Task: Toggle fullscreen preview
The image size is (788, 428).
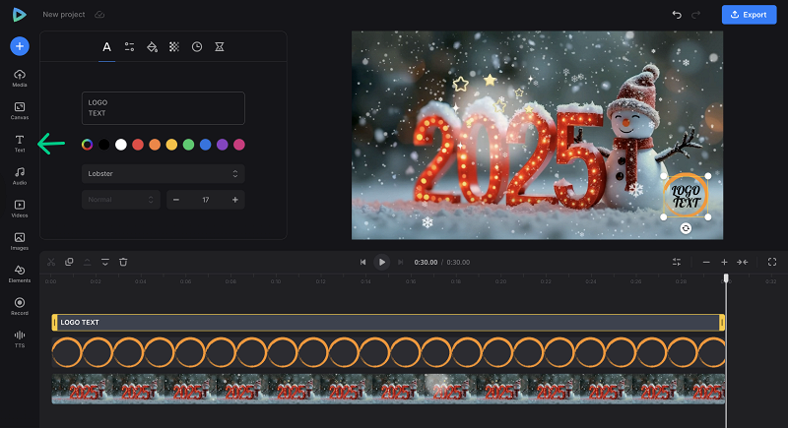Action: coord(772,262)
